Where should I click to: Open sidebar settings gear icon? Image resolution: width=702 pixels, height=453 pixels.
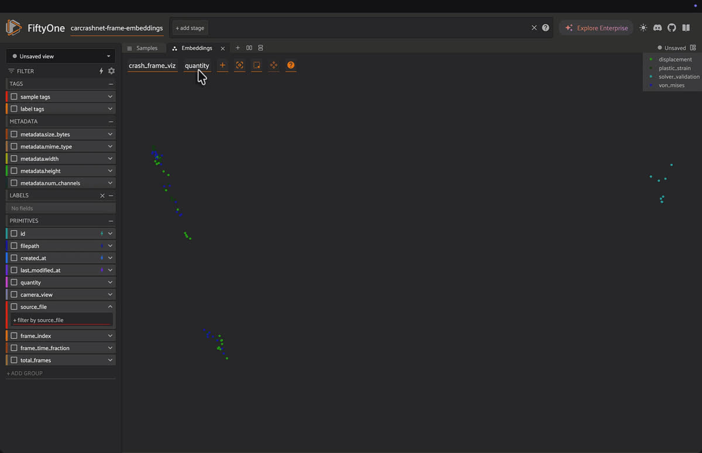coord(111,71)
